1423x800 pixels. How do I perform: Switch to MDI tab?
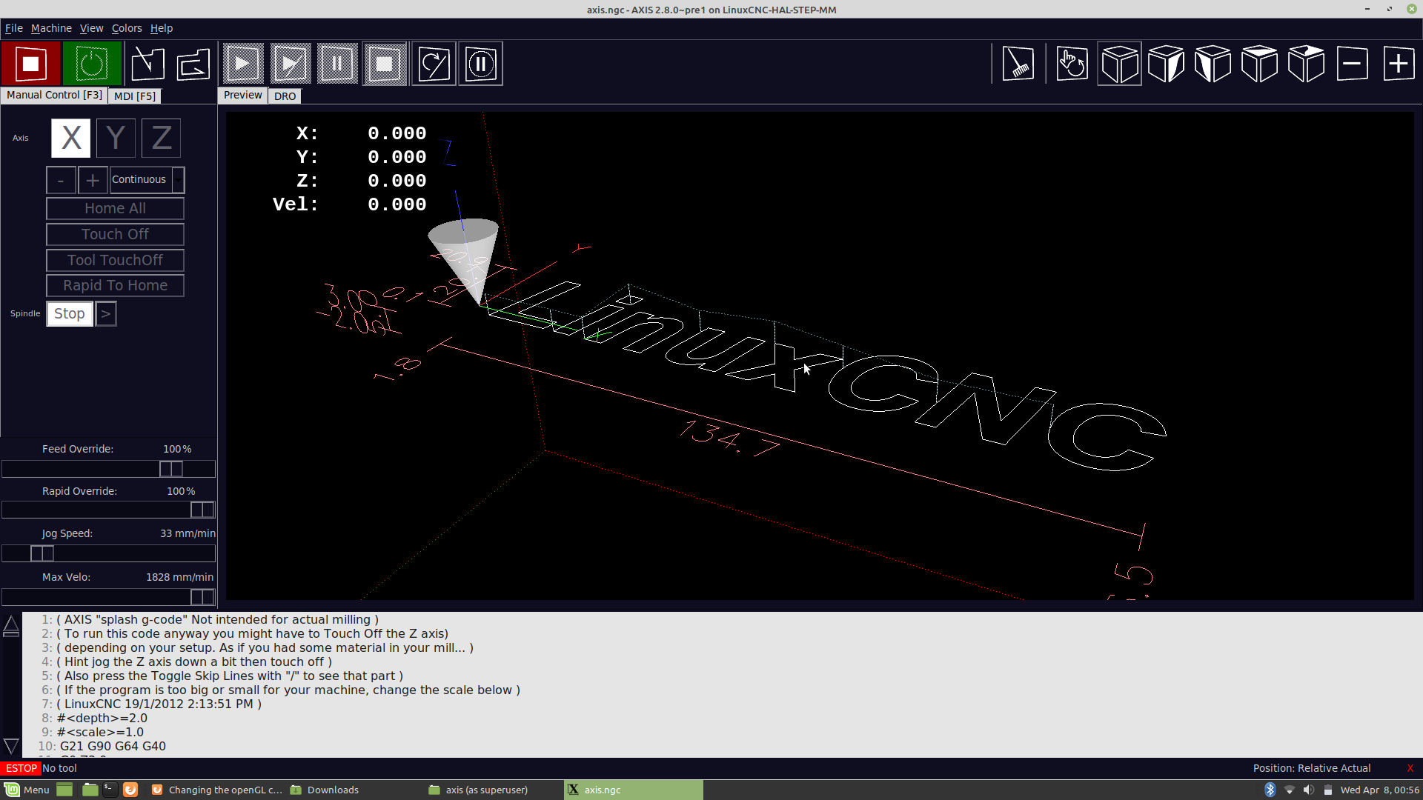point(135,96)
